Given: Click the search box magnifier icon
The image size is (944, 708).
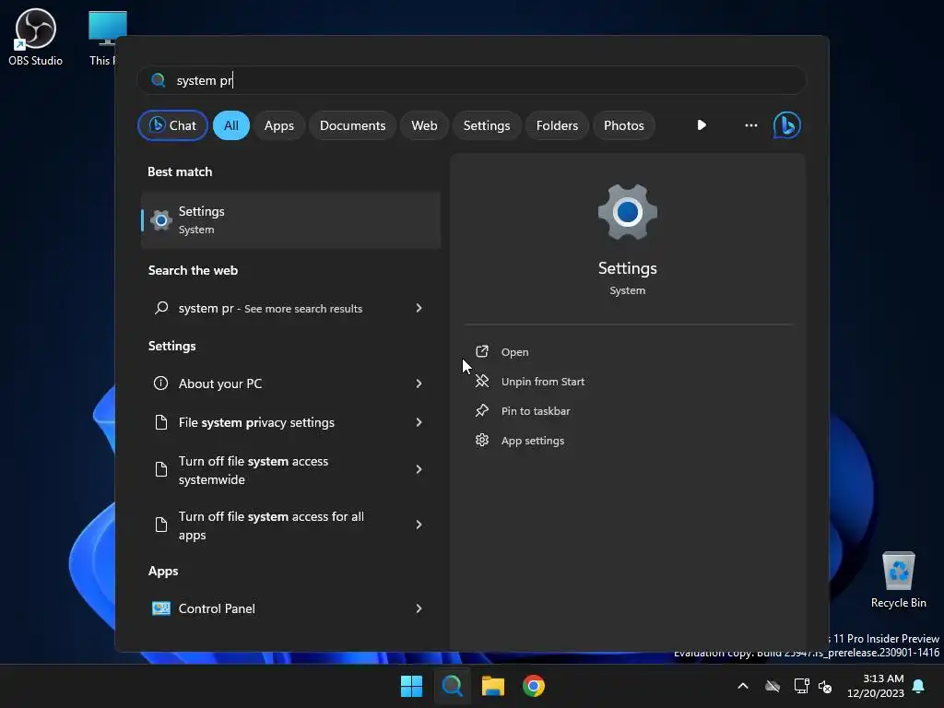Looking at the screenshot, I should 159,80.
